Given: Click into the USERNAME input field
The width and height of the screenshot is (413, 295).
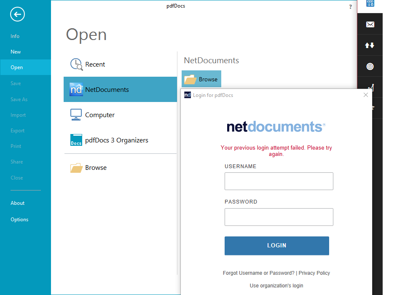Looking at the screenshot, I should 279,181.
